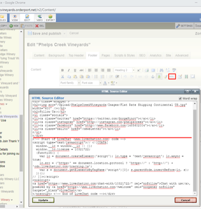Click Cancel next to Save and publish
Image resolution: width=201 pixels, height=209 pixels.
[74, 33]
